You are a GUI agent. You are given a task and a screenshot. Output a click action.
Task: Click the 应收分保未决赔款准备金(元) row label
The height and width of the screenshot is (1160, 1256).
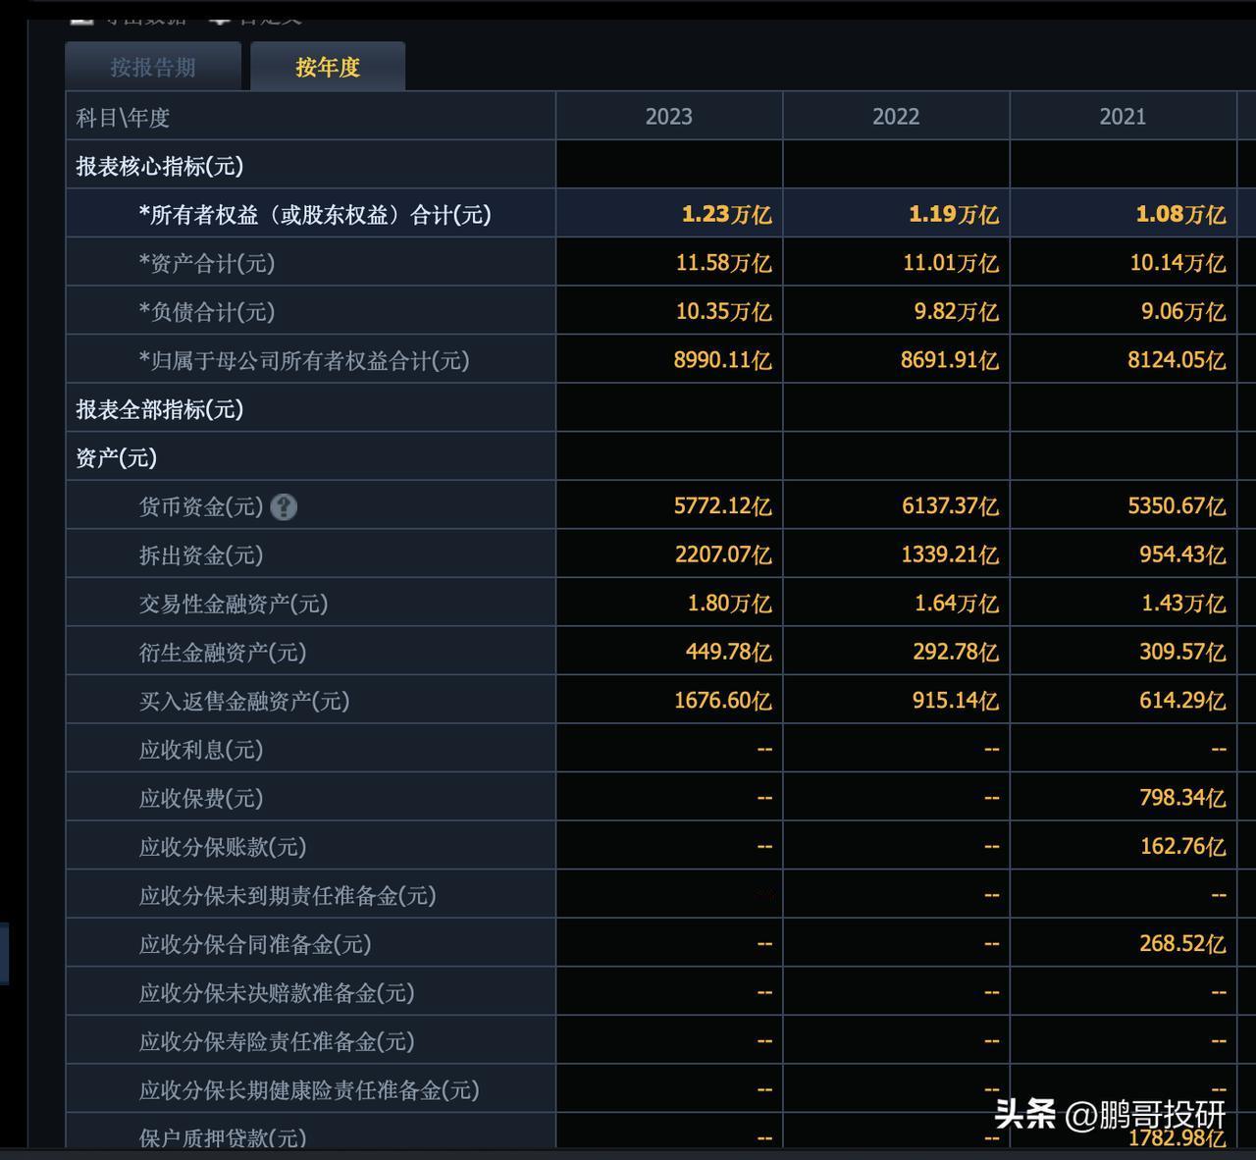coord(277,993)
